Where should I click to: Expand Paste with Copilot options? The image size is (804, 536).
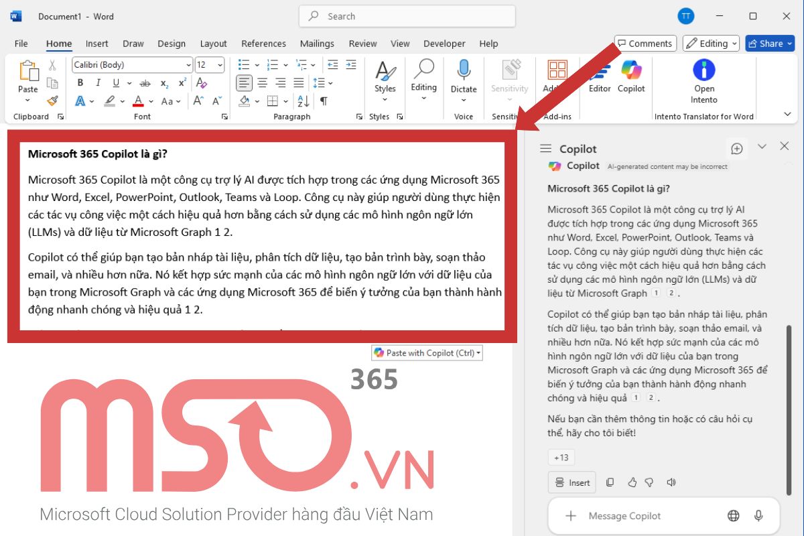[x=478, y=353]
